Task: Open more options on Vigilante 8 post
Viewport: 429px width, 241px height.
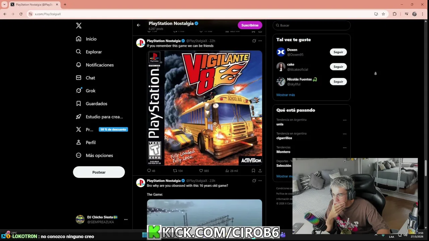Action: (x=260, y=41)
